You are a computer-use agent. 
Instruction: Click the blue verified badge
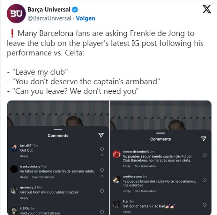click(x=75, y=10)
